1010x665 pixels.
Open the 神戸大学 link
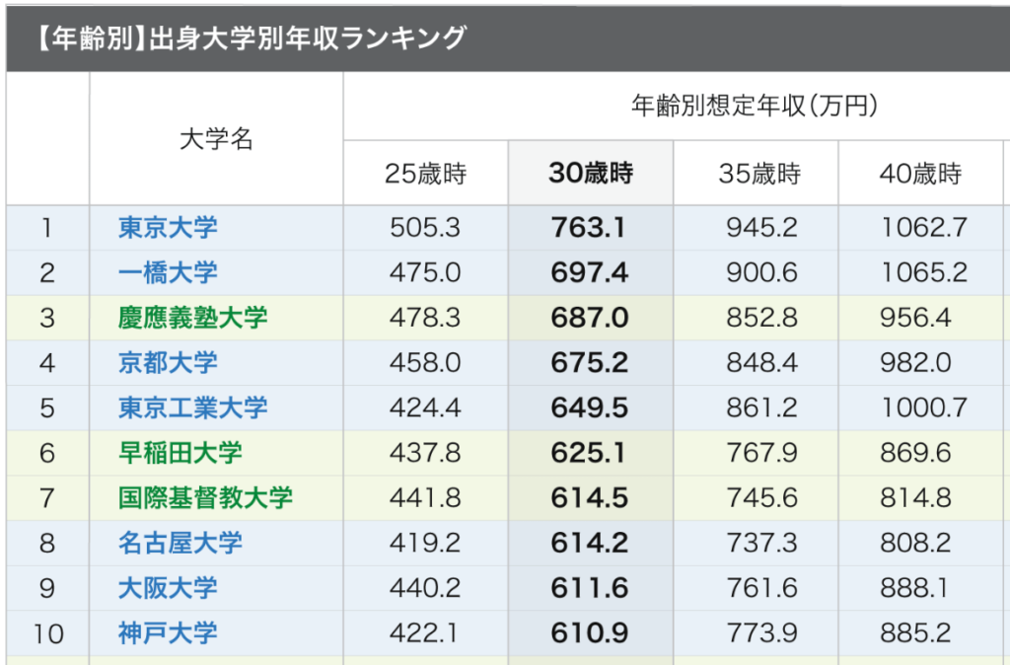click(168, 633)
